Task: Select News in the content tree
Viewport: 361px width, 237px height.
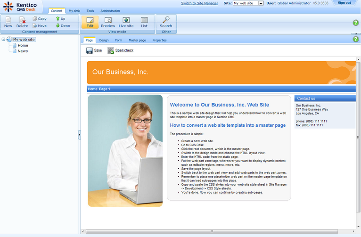Action: pos(23,51)
